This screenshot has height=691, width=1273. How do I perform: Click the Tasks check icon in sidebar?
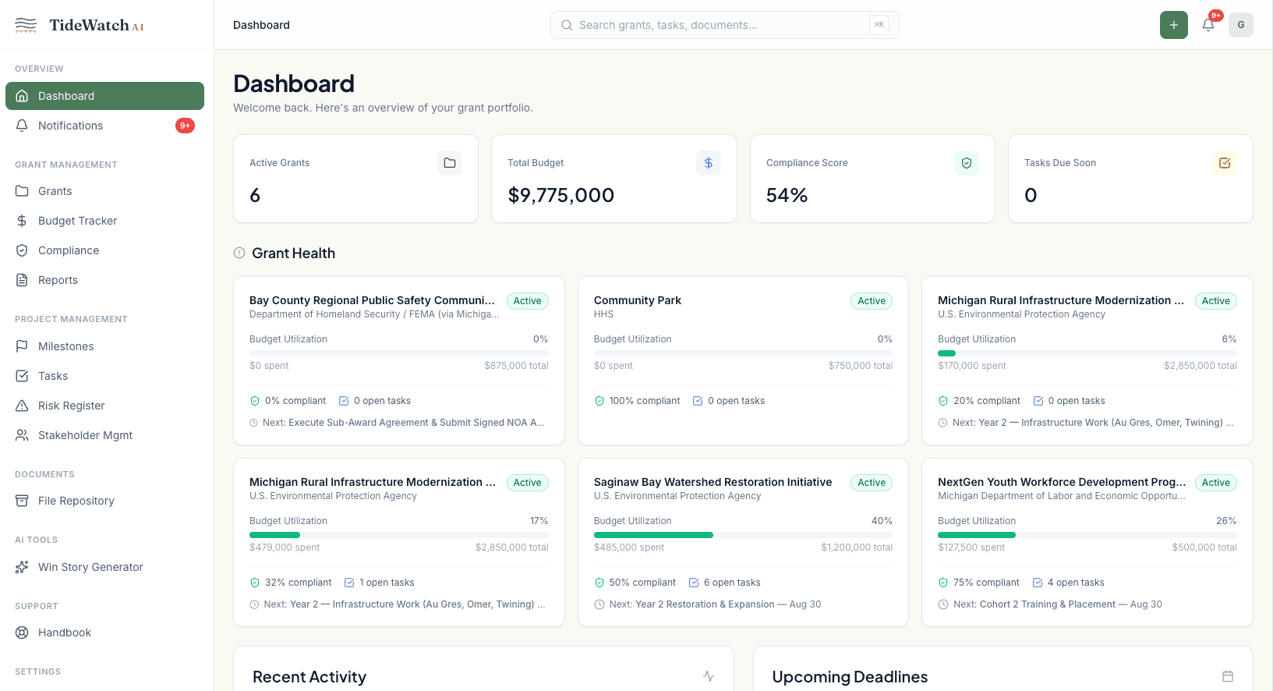click(x=22, y=376)
